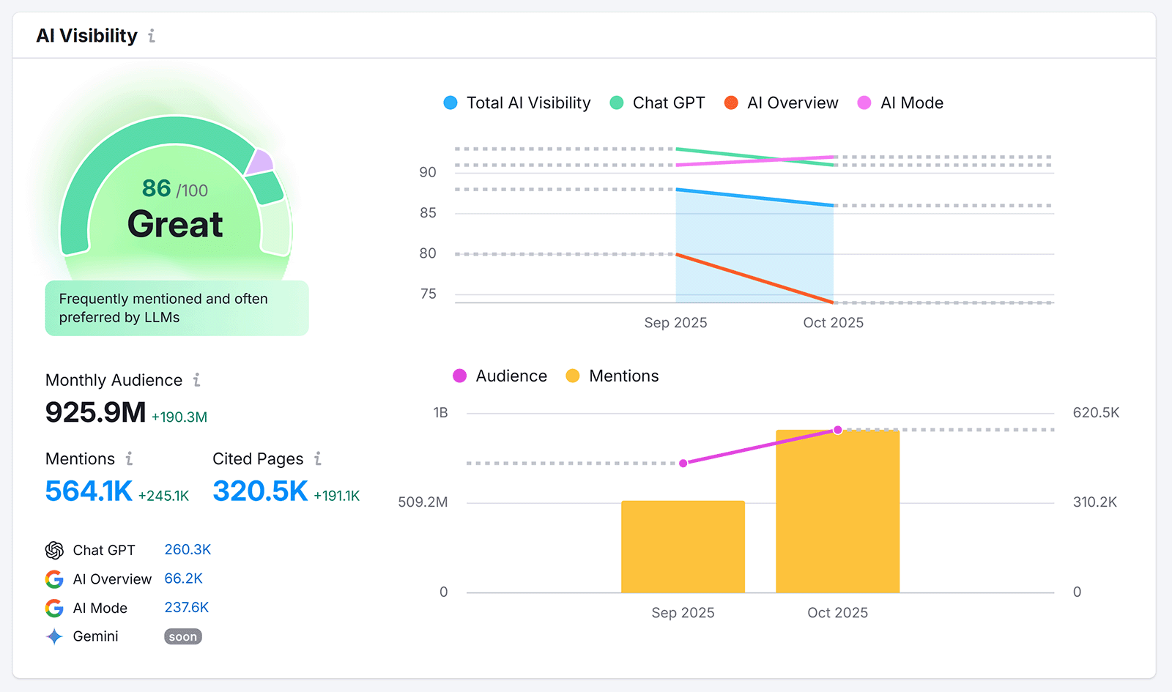Toggle the Mentions legend in bottom chart
Image resolution: width=1172 pixels, height=692 pixels.
point(612,376)
